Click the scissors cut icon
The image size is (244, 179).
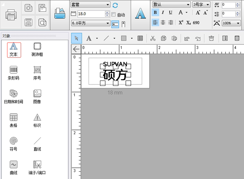point(153,38)
